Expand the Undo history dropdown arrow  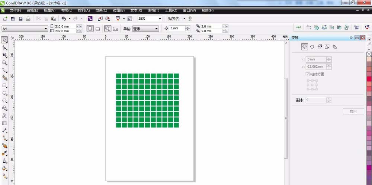pyautogui.click(x=70, y=19)
